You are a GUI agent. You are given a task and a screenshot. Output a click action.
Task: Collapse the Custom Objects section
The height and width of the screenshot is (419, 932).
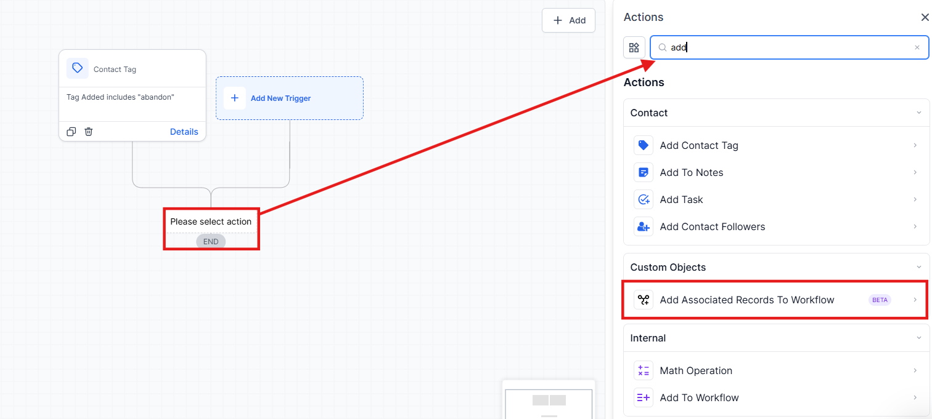click(919, 268)
